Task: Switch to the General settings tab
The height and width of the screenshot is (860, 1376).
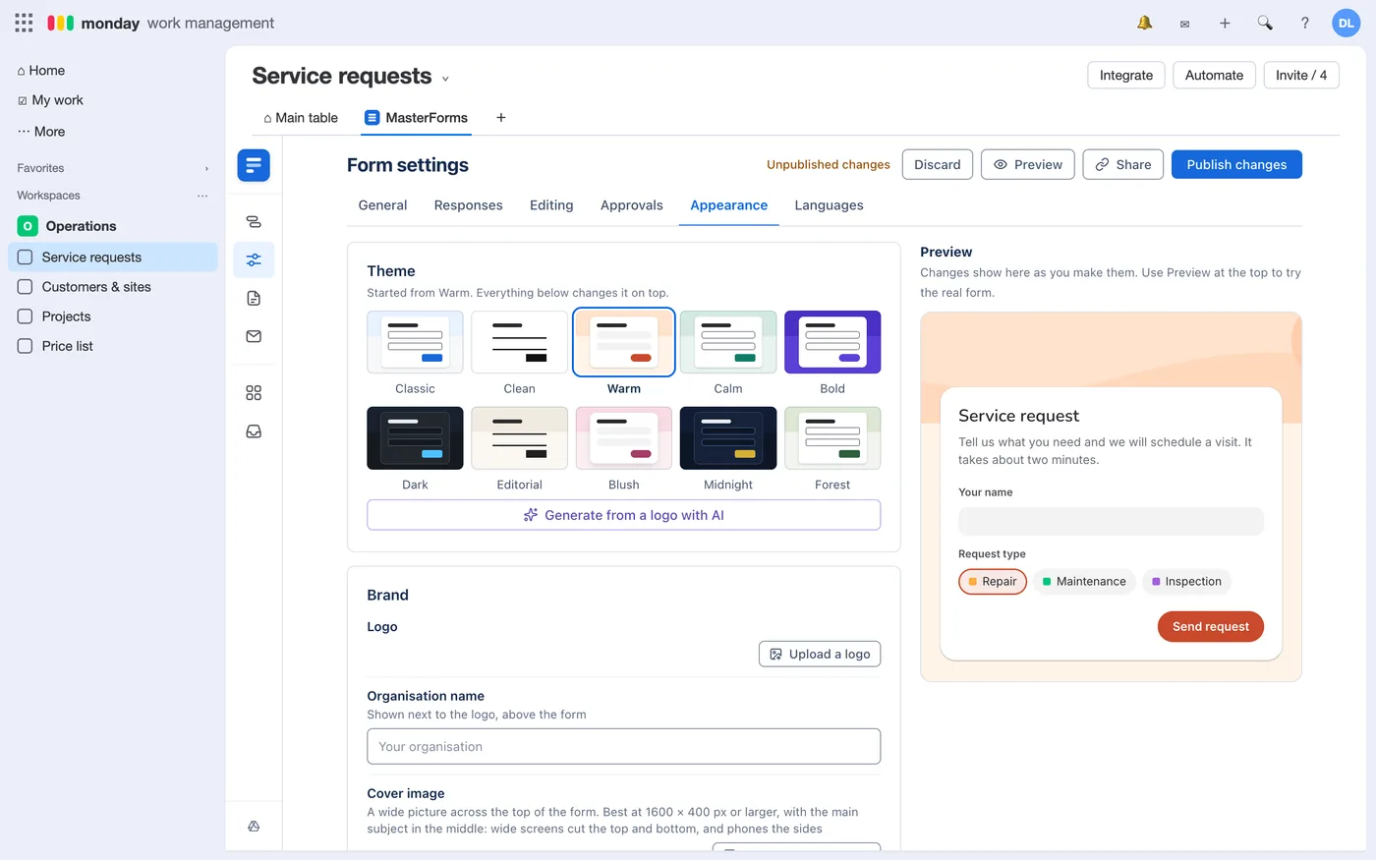Action: click(x=382, y=205)
